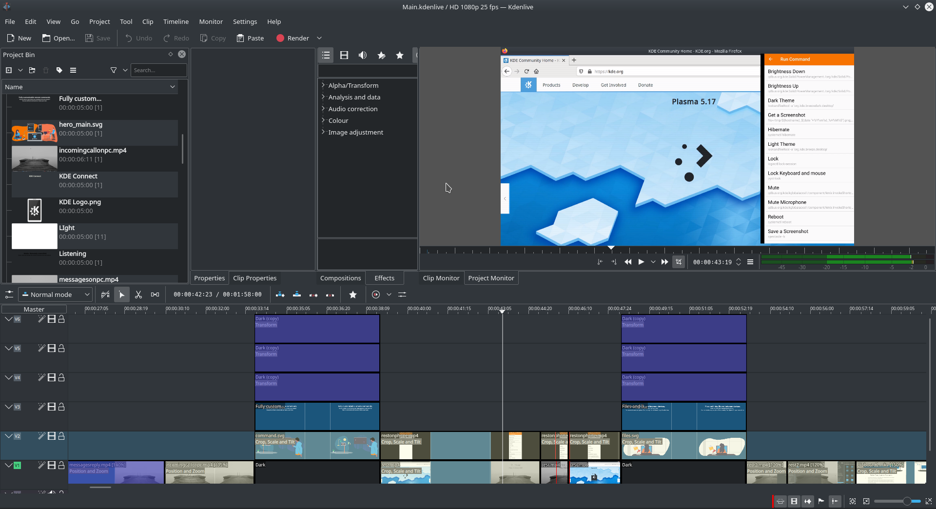
Task: Set zone in point in monitor
Action: (x=600, y=262)
